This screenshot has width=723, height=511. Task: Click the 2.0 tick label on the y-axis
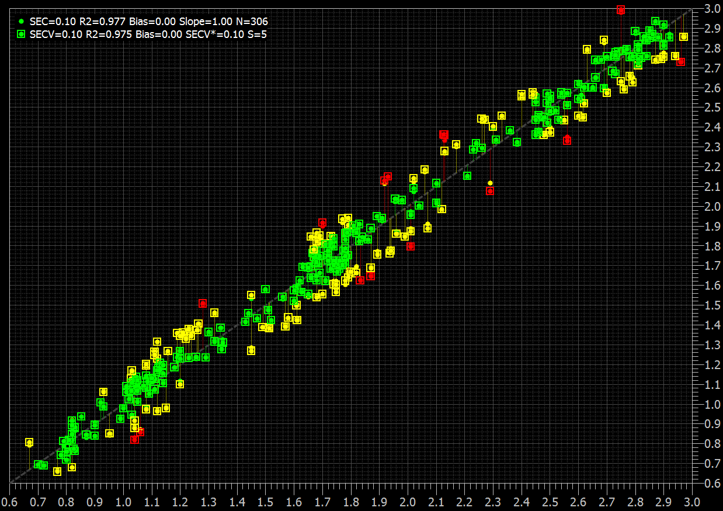point(711,207)
